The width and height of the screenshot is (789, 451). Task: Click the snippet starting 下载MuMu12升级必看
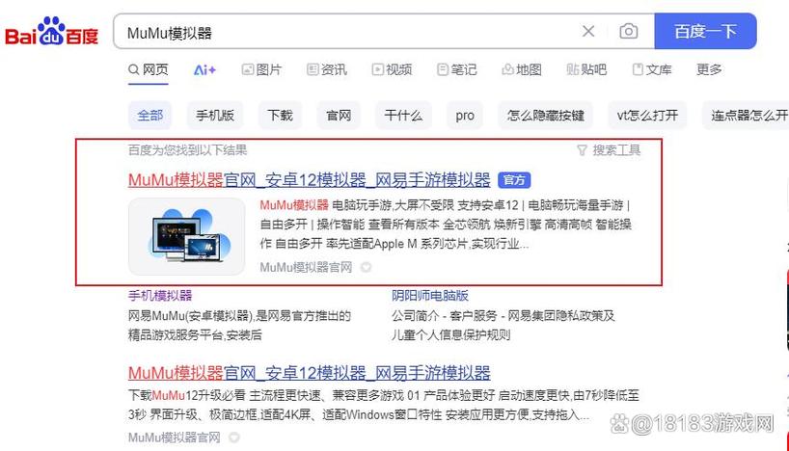point(384,406)
